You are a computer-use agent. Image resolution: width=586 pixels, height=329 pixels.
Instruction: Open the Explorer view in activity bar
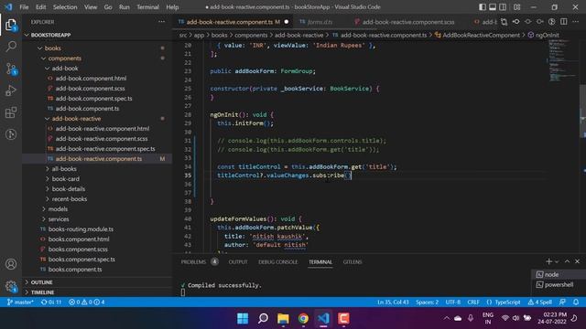[11, 25]
